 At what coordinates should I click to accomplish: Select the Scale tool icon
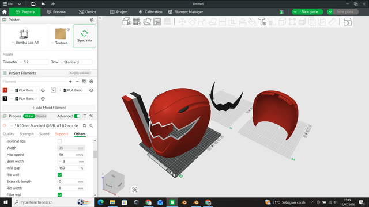click(202, 22)
